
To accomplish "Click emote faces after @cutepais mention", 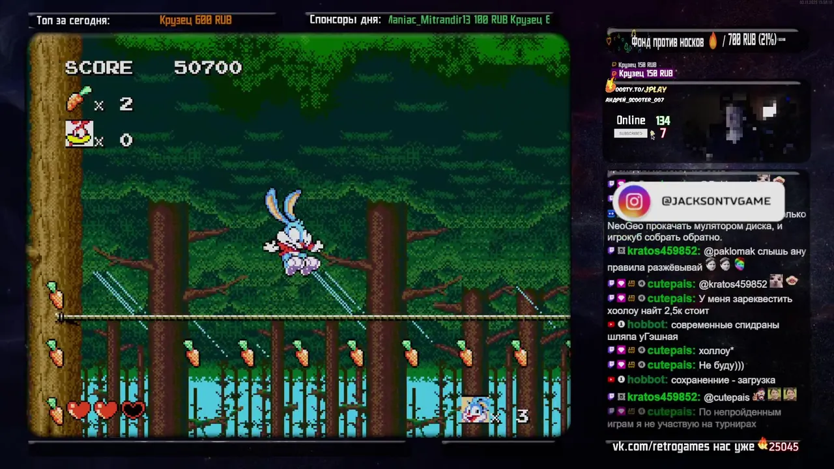I will click(x=775, y=395).
